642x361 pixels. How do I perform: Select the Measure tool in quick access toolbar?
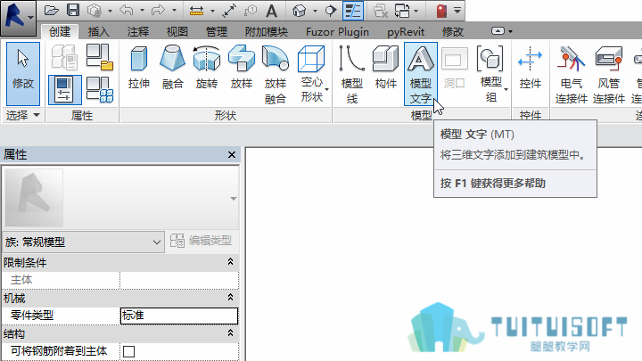point(196,11)
